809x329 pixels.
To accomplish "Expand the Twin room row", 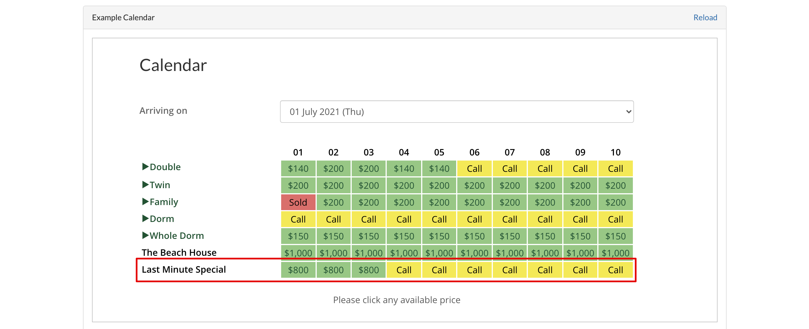I will coord(145,184).
